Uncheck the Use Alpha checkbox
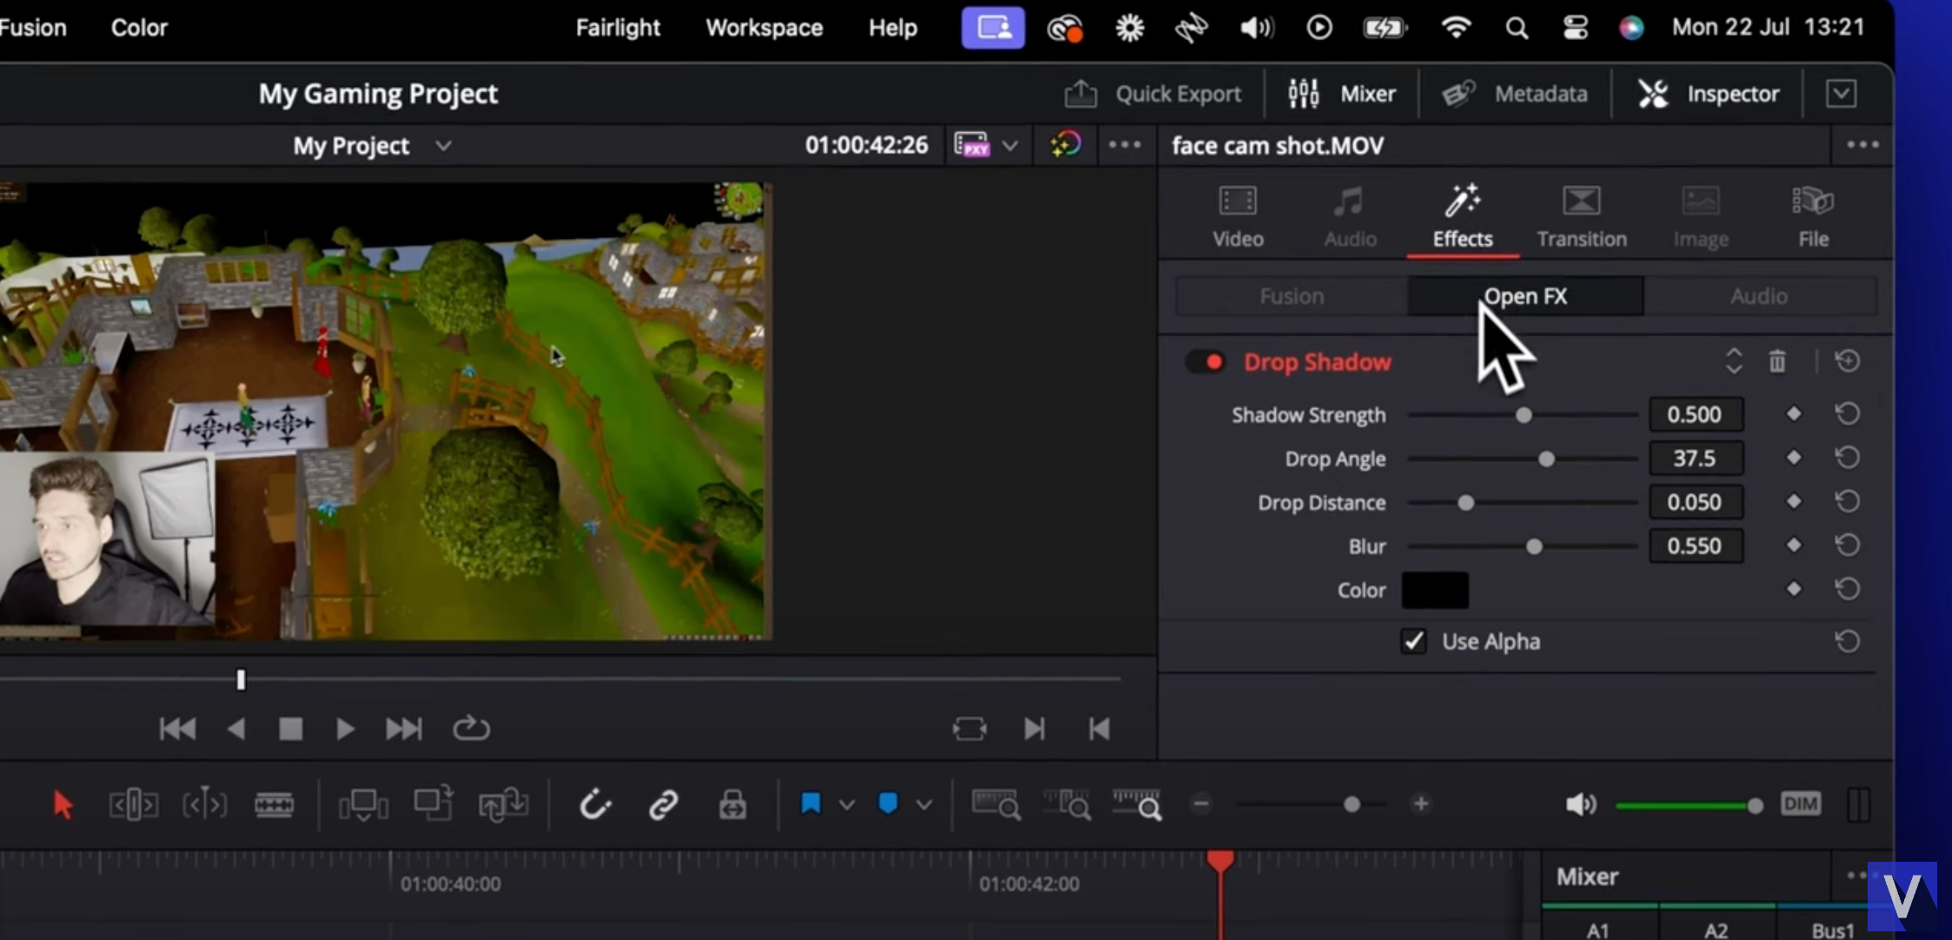This screenshot has width=1952, height=940. coord(1413,641)
